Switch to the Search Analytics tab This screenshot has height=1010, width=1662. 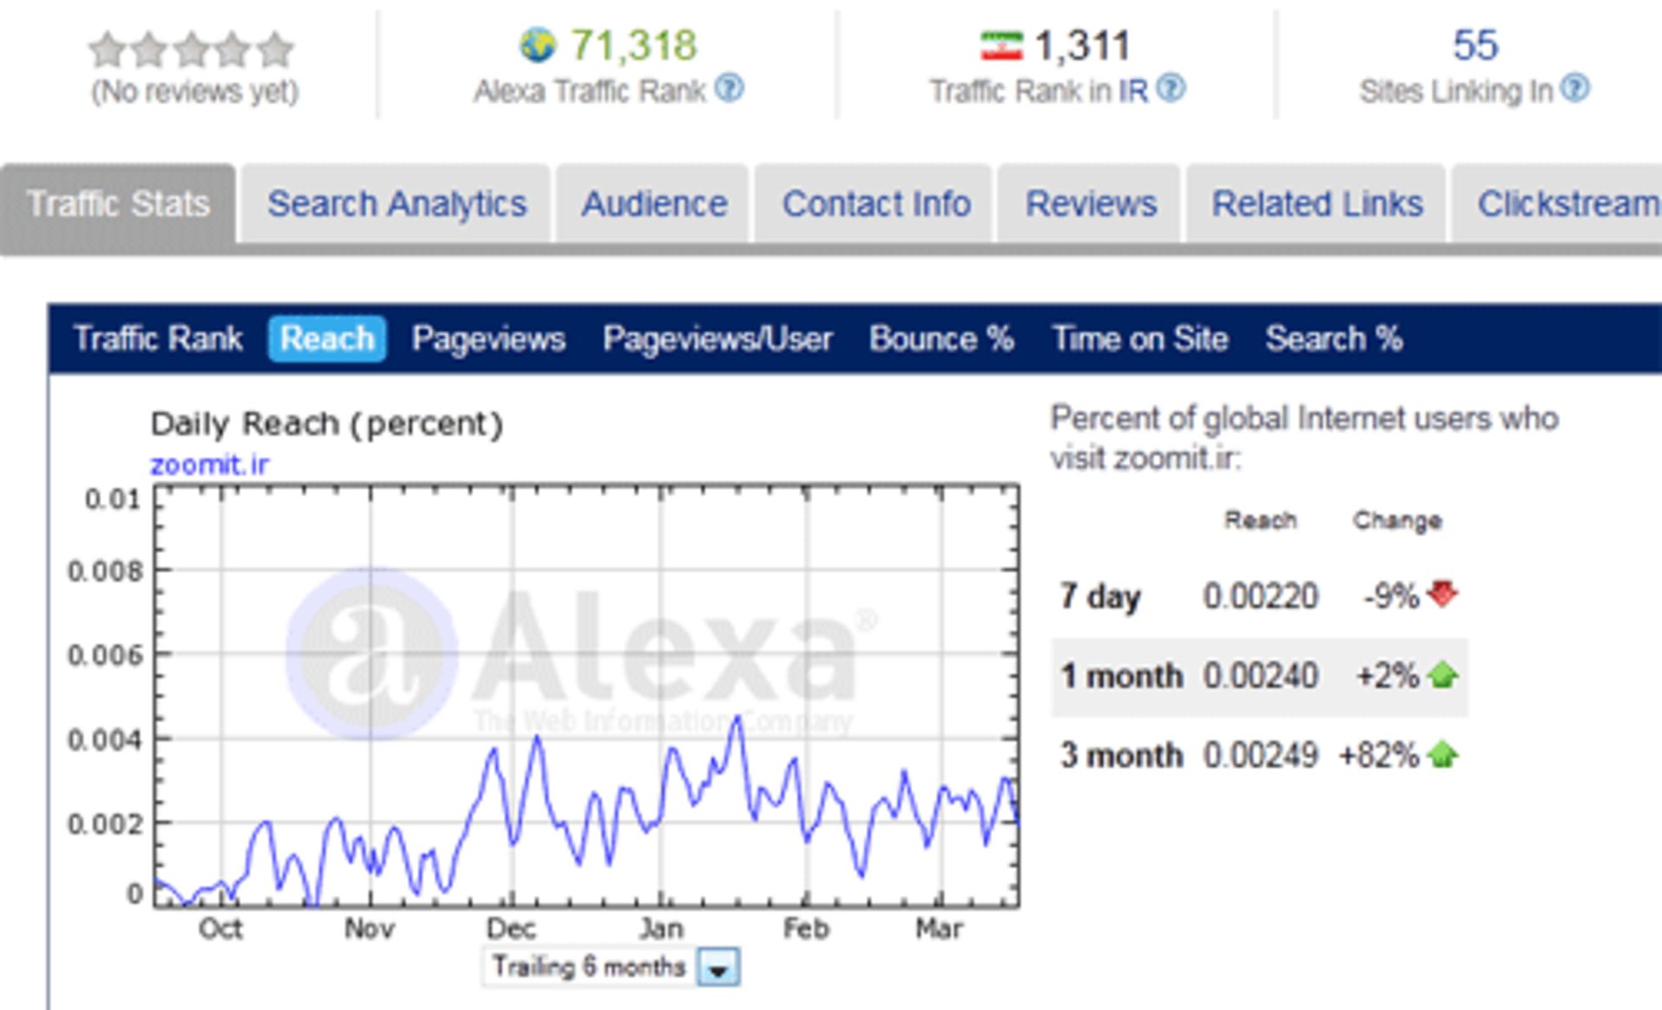click(396, 204)
